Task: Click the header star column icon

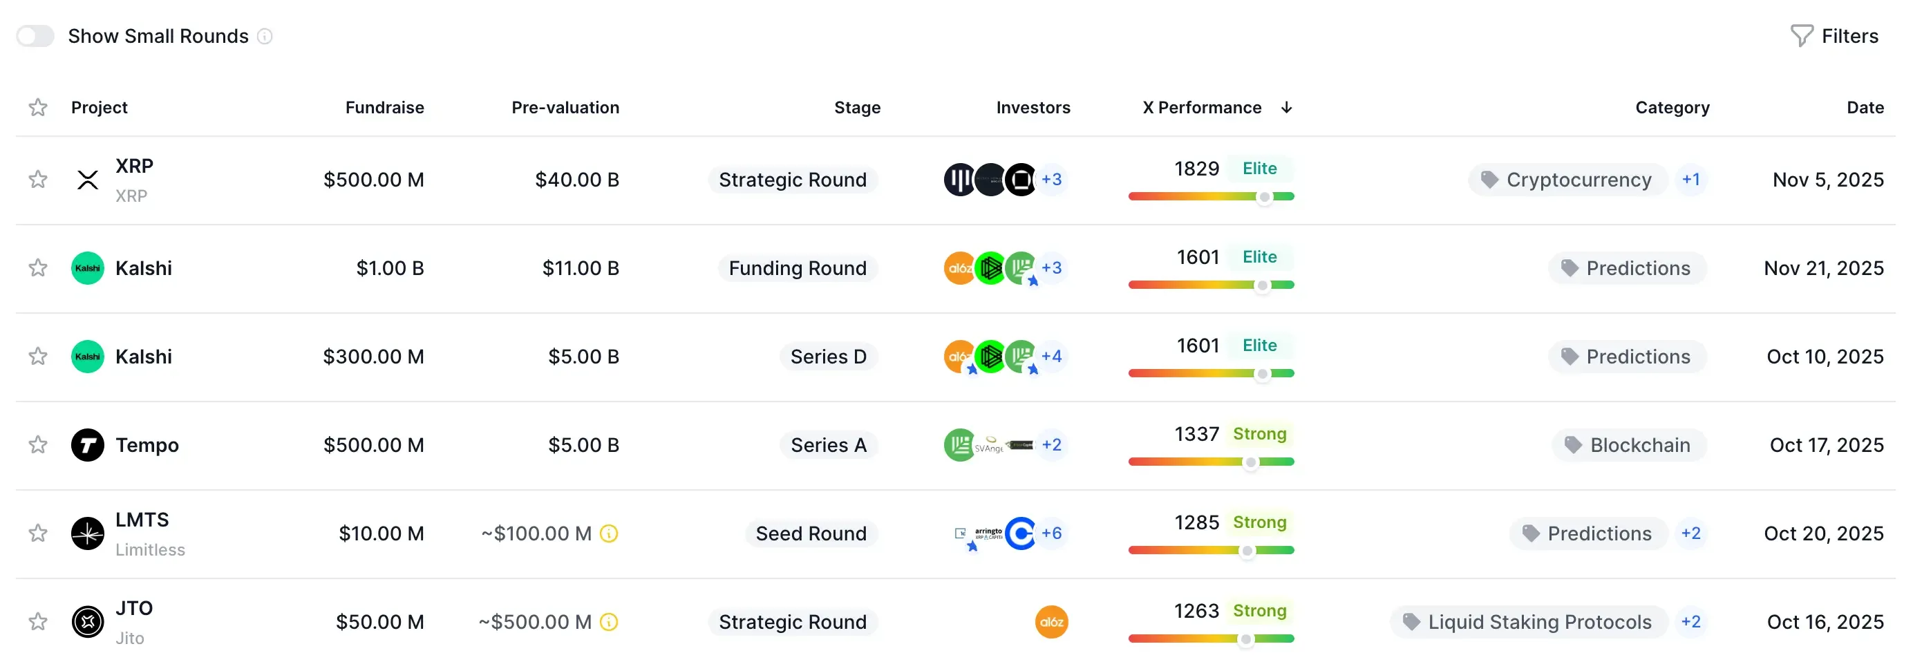Action: pyautogui.click(x=38, y=108)
